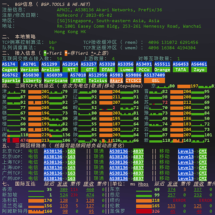Click the Lumen label under AS3356
The image size is (215, 215).
[125, 70]
